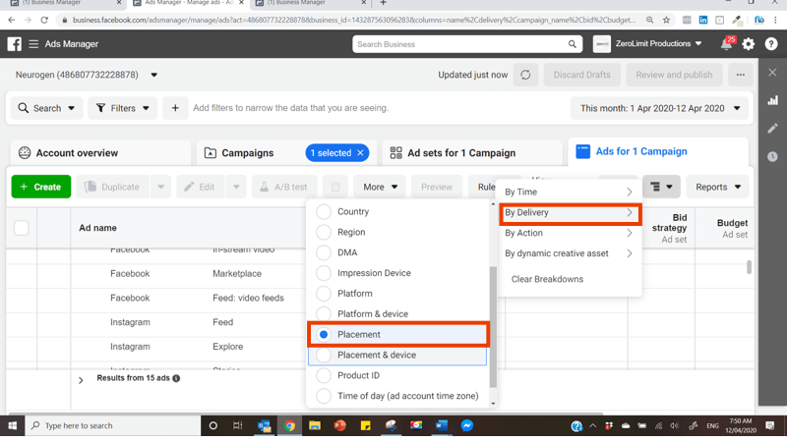Open File Explorer from the taskbar
Screen dimensions: 787x442
tap(315, 426)
